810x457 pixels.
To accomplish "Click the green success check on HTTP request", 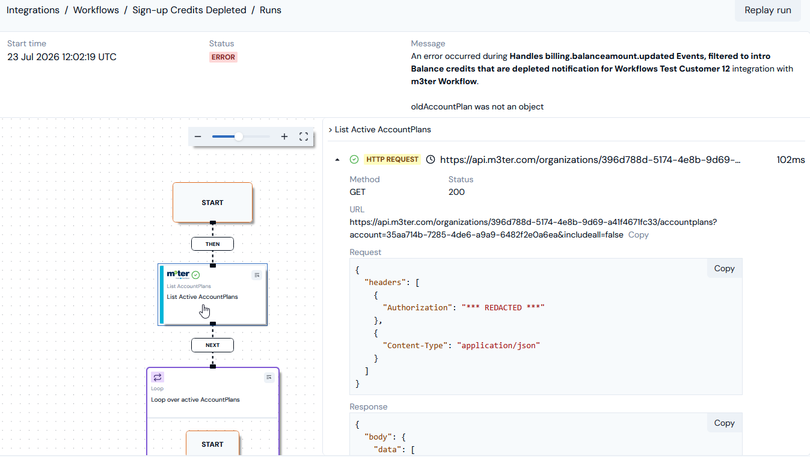I will pos(354,159).
